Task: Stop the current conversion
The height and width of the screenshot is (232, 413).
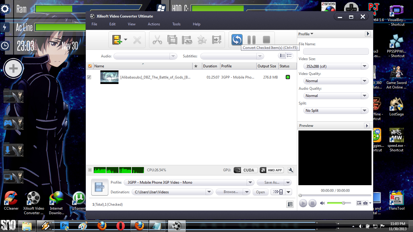Action: pos(266,40)
